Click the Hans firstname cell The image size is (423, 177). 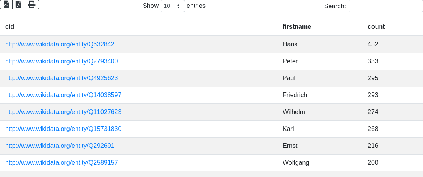(x=290, y=44)
